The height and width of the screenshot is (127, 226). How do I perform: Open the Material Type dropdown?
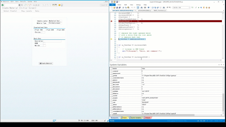tap(55, 23)
